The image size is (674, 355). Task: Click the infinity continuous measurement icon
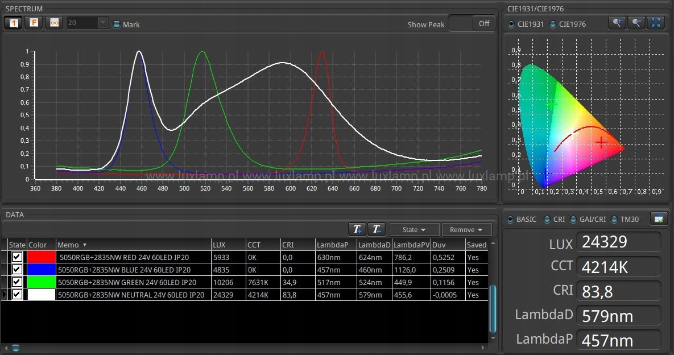coord(54,23)
